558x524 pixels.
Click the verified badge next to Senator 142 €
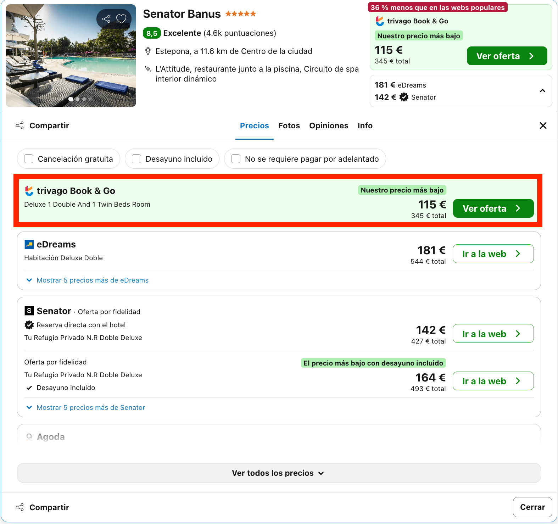404,97
